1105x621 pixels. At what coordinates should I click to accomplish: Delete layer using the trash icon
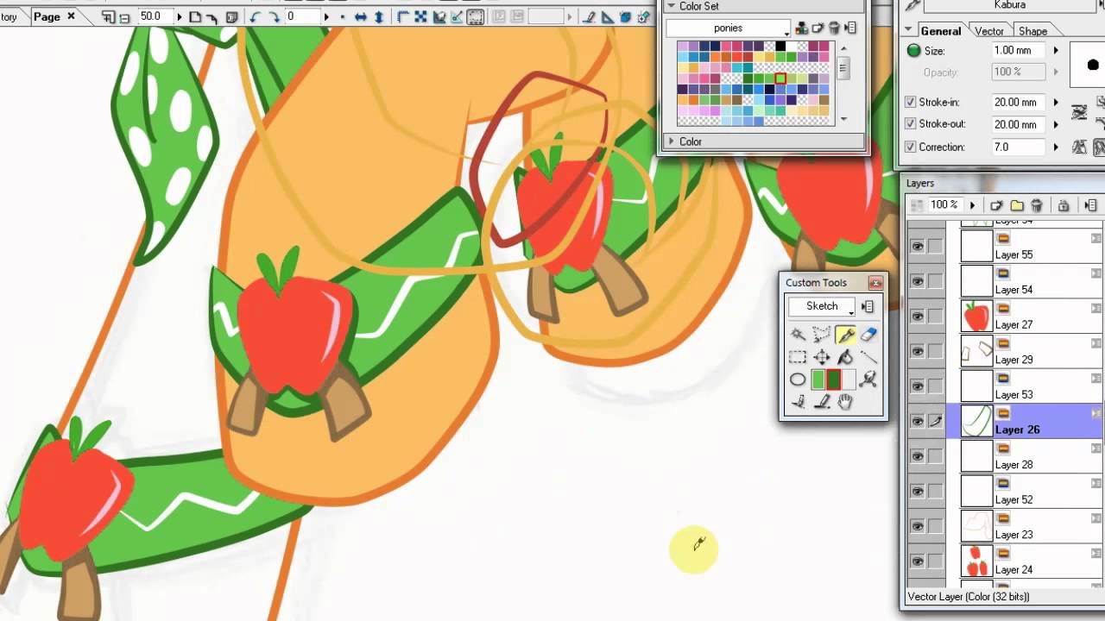pos(1037,205)
